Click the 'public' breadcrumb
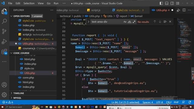The width and height of the screenshot is (194, 109). (78, 16)
